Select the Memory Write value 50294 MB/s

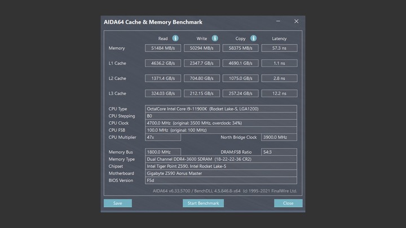coord(202,48)
